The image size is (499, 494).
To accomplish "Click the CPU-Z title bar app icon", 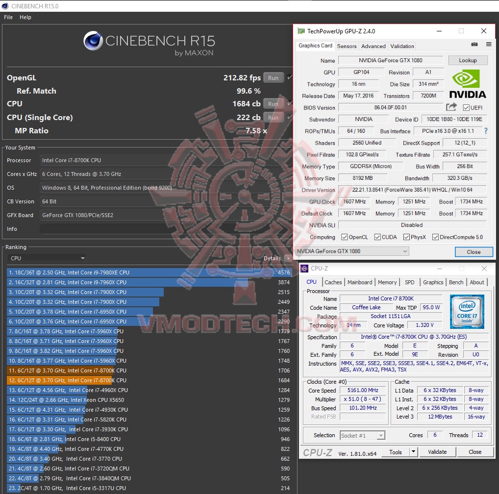I will (304, 269).
